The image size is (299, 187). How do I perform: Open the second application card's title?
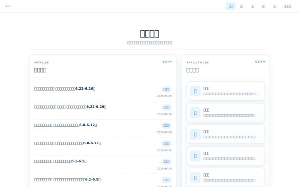click(206, 110)
